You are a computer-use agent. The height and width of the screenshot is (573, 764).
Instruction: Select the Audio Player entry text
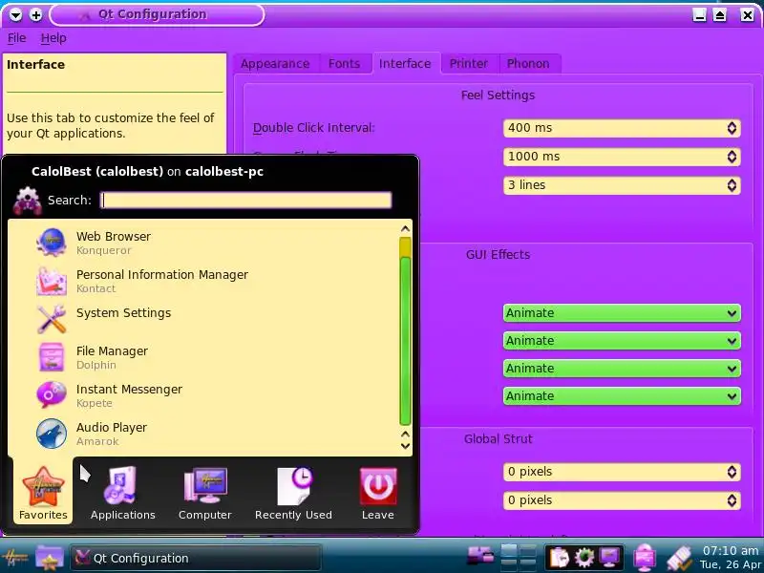[x=112, y=427]
